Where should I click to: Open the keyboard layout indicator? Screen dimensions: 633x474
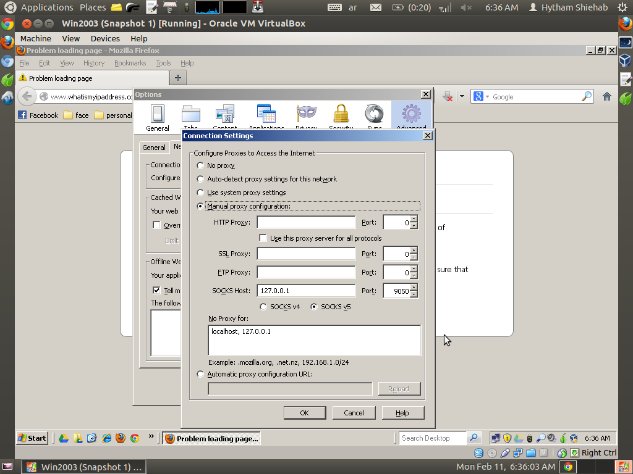[342, 7]
